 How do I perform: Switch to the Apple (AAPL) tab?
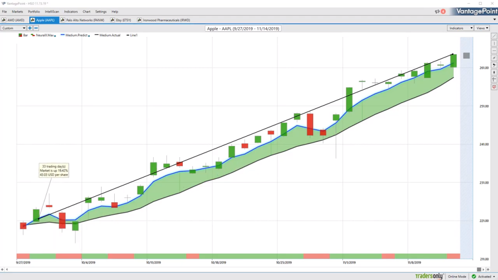click(x=43, y=20)
